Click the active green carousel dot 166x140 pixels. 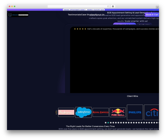pyautogui.click(x=108, y=123)
